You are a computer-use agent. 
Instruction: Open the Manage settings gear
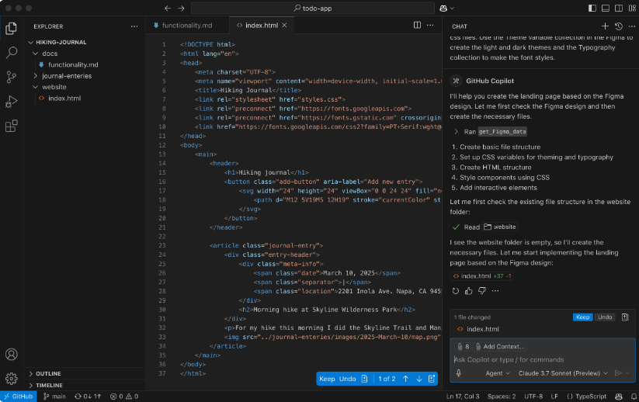click(x=12, y=379)
